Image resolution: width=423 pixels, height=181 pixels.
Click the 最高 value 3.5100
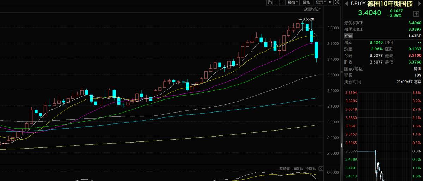[415, 55]
